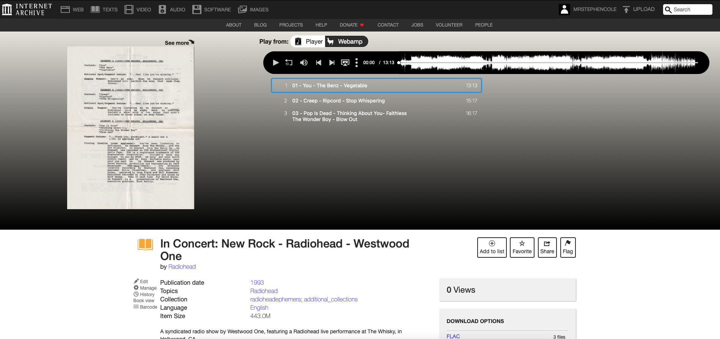Play the audio track
Image resolution: width=720 pixels, height=339 pixels.
click(x=276, y=63)
